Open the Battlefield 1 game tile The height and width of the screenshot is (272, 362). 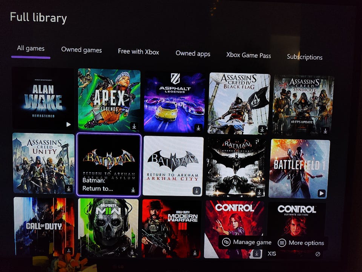pos(299,168)
